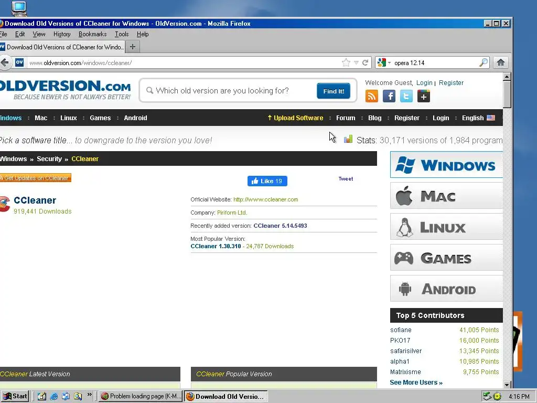Open the Tools menu
Image resolution: width=537 pixels, height=403 pixels.
[122, 34]
